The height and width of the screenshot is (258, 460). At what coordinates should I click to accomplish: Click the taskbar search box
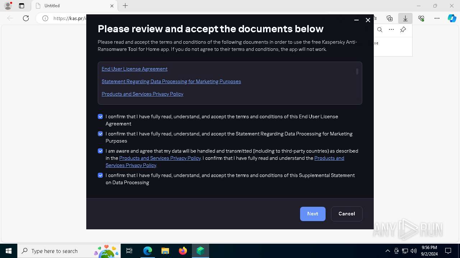[69, 251]
